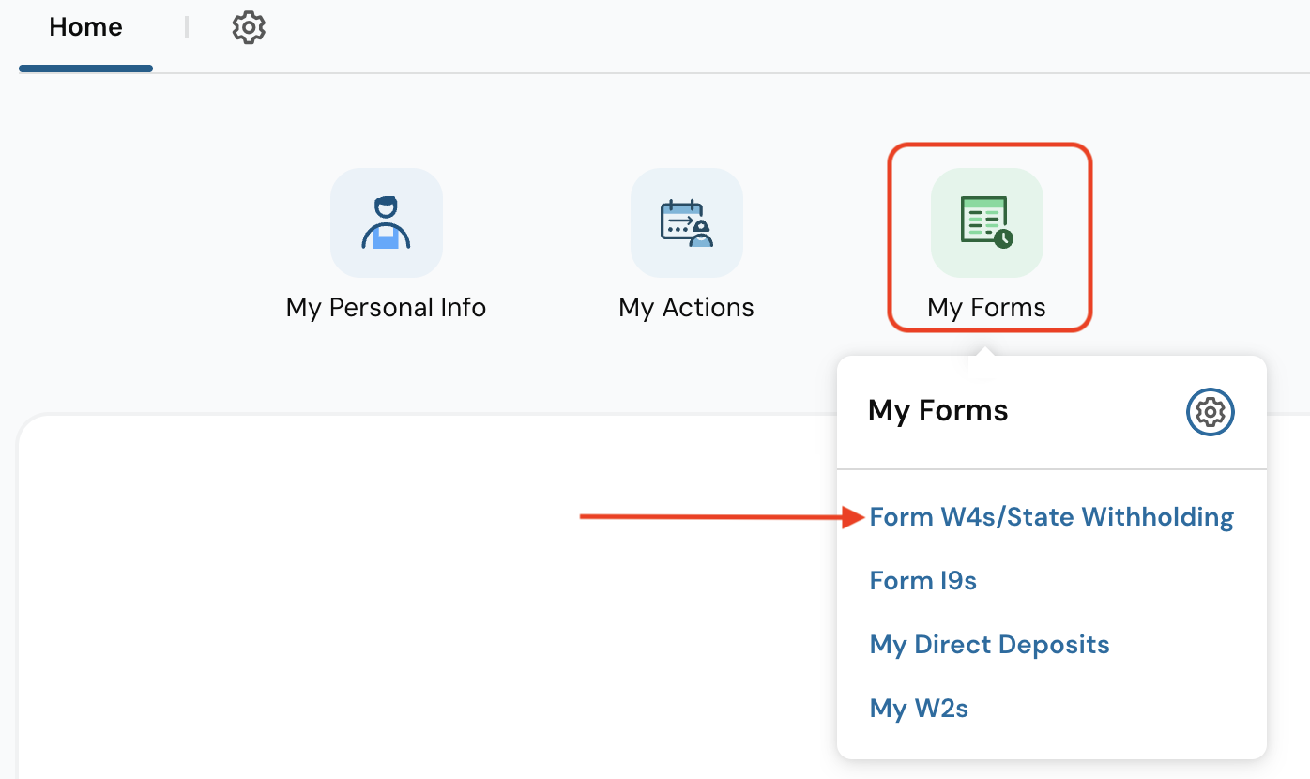
Task: Open settings gear beside the Home tab
Action: (249, 28)
